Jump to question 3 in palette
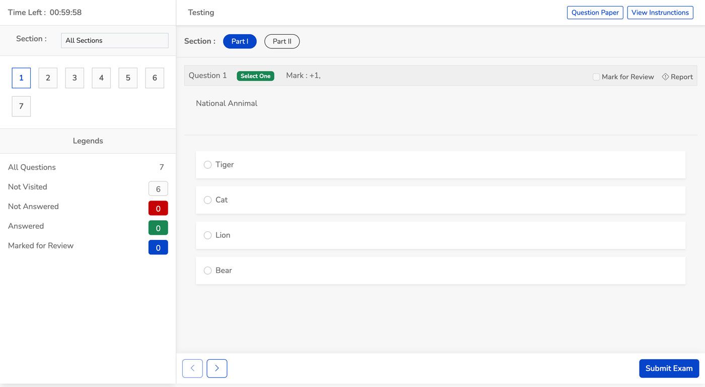 (75, 78)
